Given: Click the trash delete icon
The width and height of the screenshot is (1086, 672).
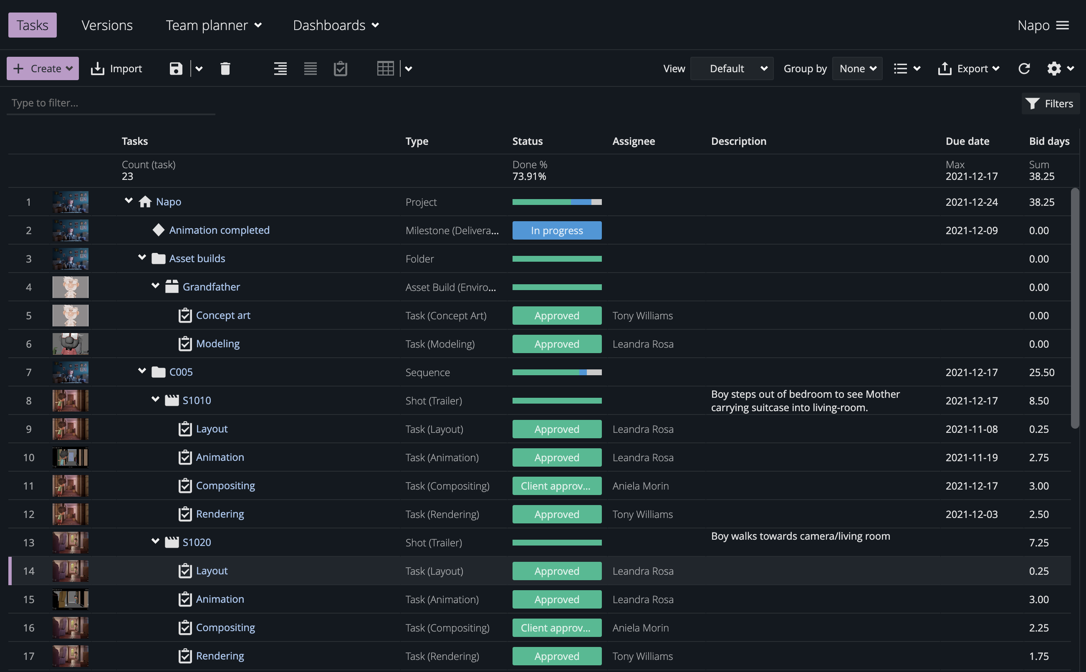Looking at the screenshot, I should (x=225, y=68).
